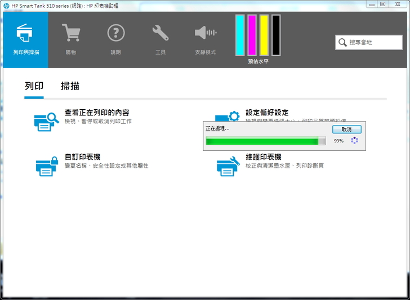Cancel processing with 取消 button
410x300 pixels.
point(347,129)
